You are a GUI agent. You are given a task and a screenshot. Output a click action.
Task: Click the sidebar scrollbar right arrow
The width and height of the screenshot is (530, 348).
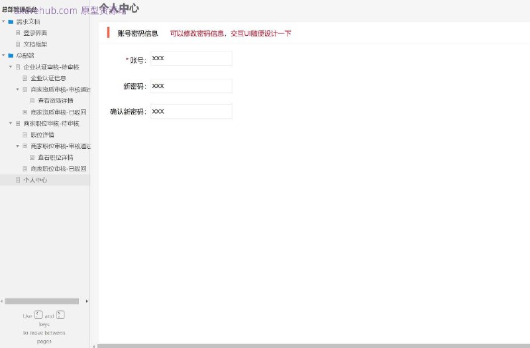pos(87,301)
